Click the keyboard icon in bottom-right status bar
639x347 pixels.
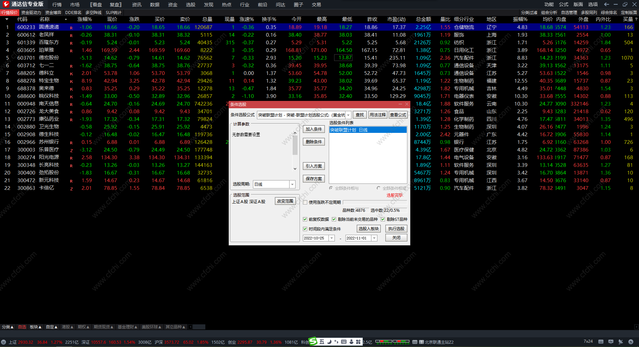(x=601, y=342)
